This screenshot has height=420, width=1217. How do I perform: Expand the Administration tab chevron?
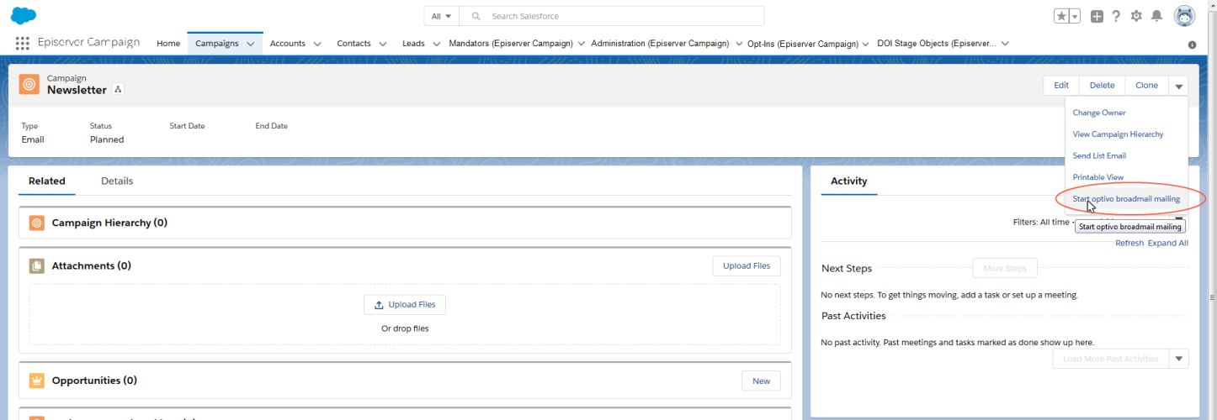point(739,44)
